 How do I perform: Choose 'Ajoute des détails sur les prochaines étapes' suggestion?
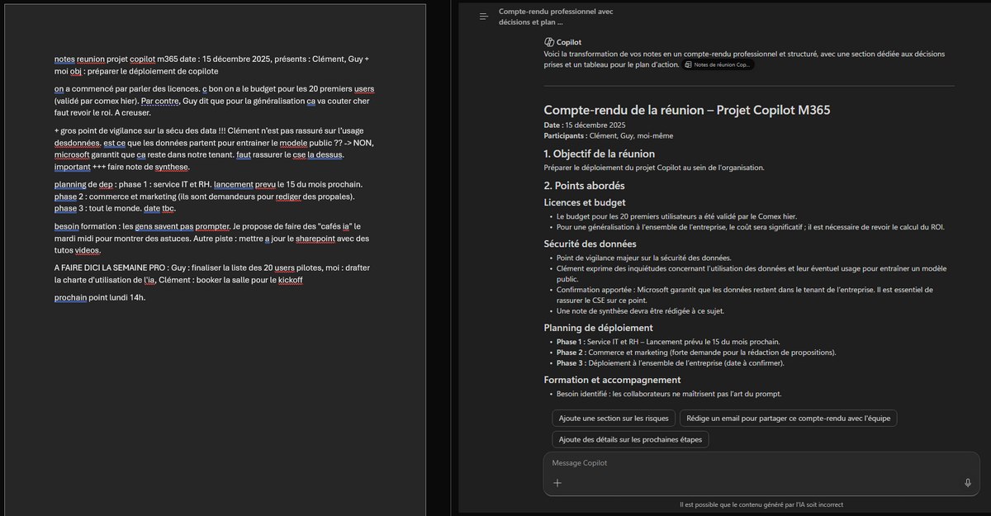click(630, 439)
